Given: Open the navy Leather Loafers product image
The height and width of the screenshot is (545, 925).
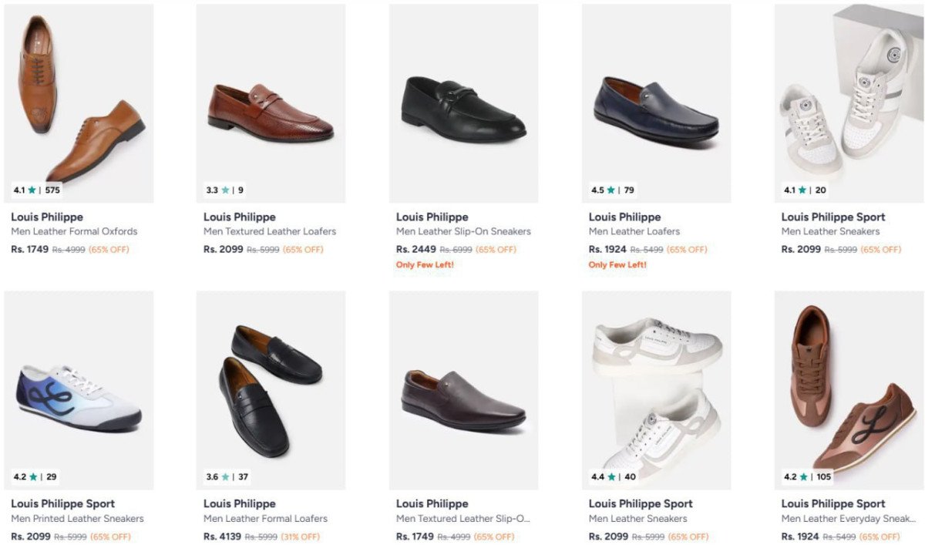Looking at the screenshot, I should 656,108.
